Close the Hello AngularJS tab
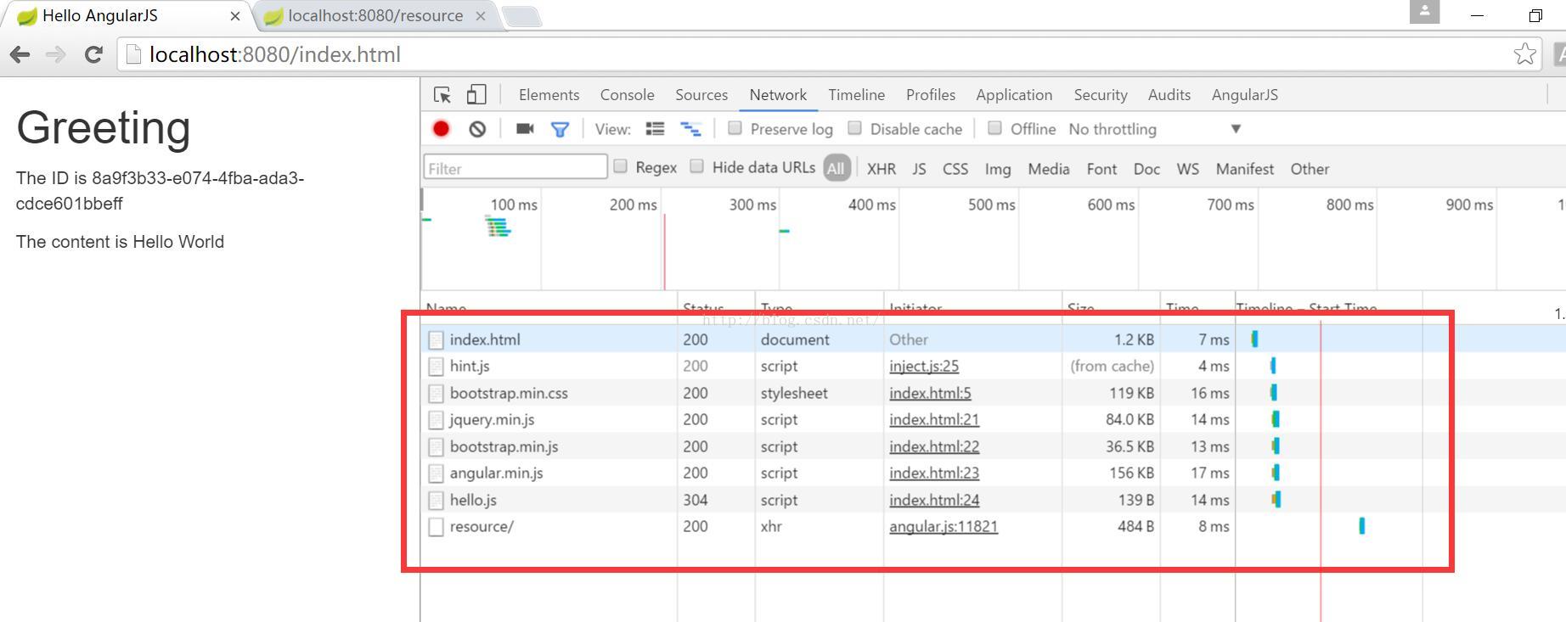 tap(235, 16)
